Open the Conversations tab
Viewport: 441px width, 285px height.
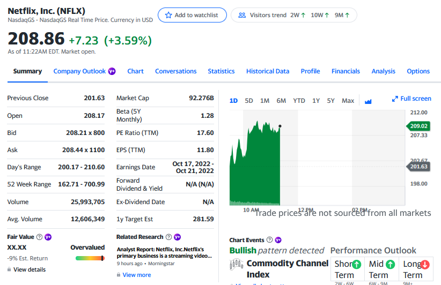click(x=176, y=71)
